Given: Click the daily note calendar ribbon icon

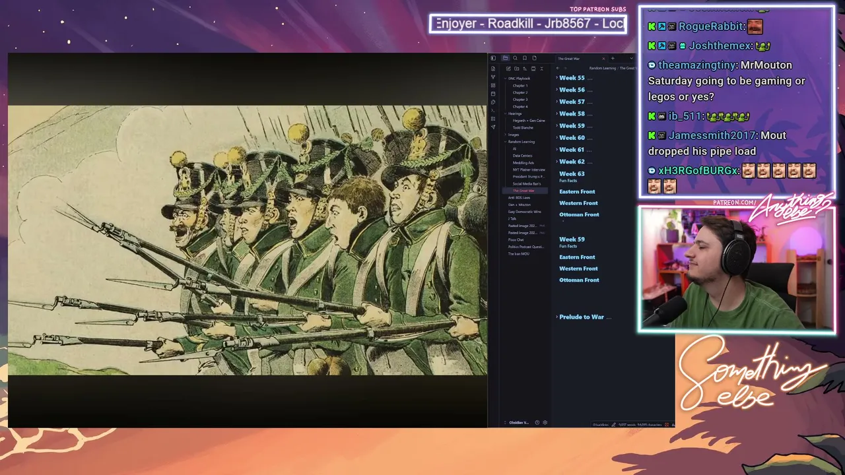Looking at the screenshot, I should 493,94.
